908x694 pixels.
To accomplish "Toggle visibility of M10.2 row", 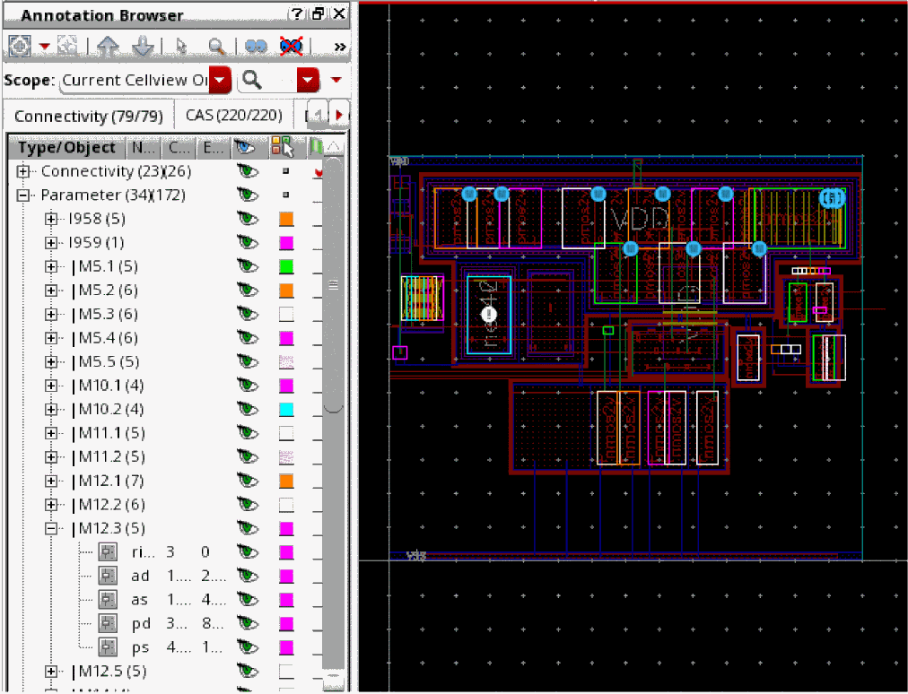I will click(246, 409).
